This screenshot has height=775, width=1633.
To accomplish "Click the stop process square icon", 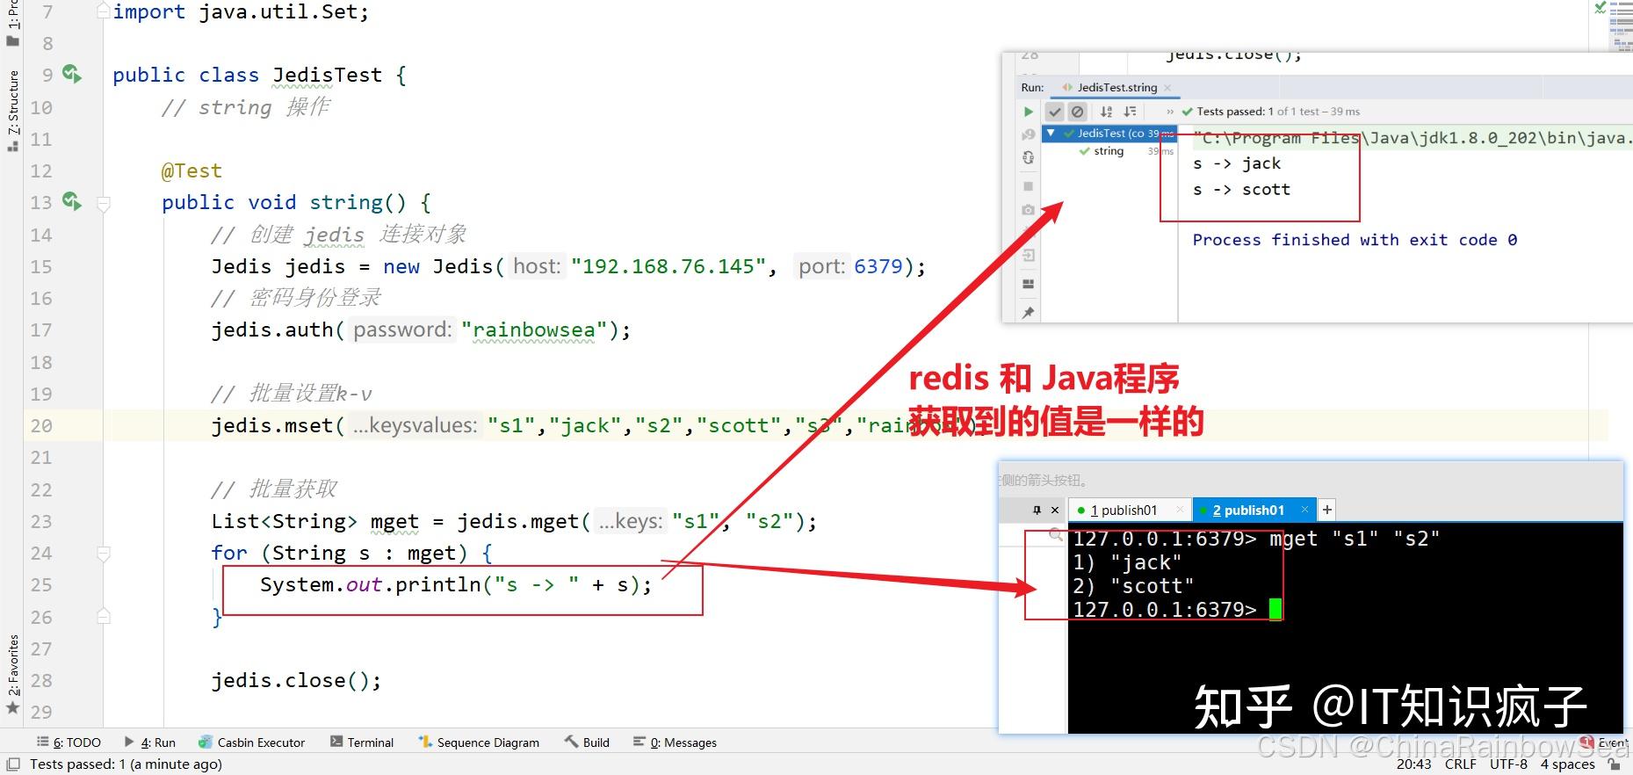I will 1029,186.
